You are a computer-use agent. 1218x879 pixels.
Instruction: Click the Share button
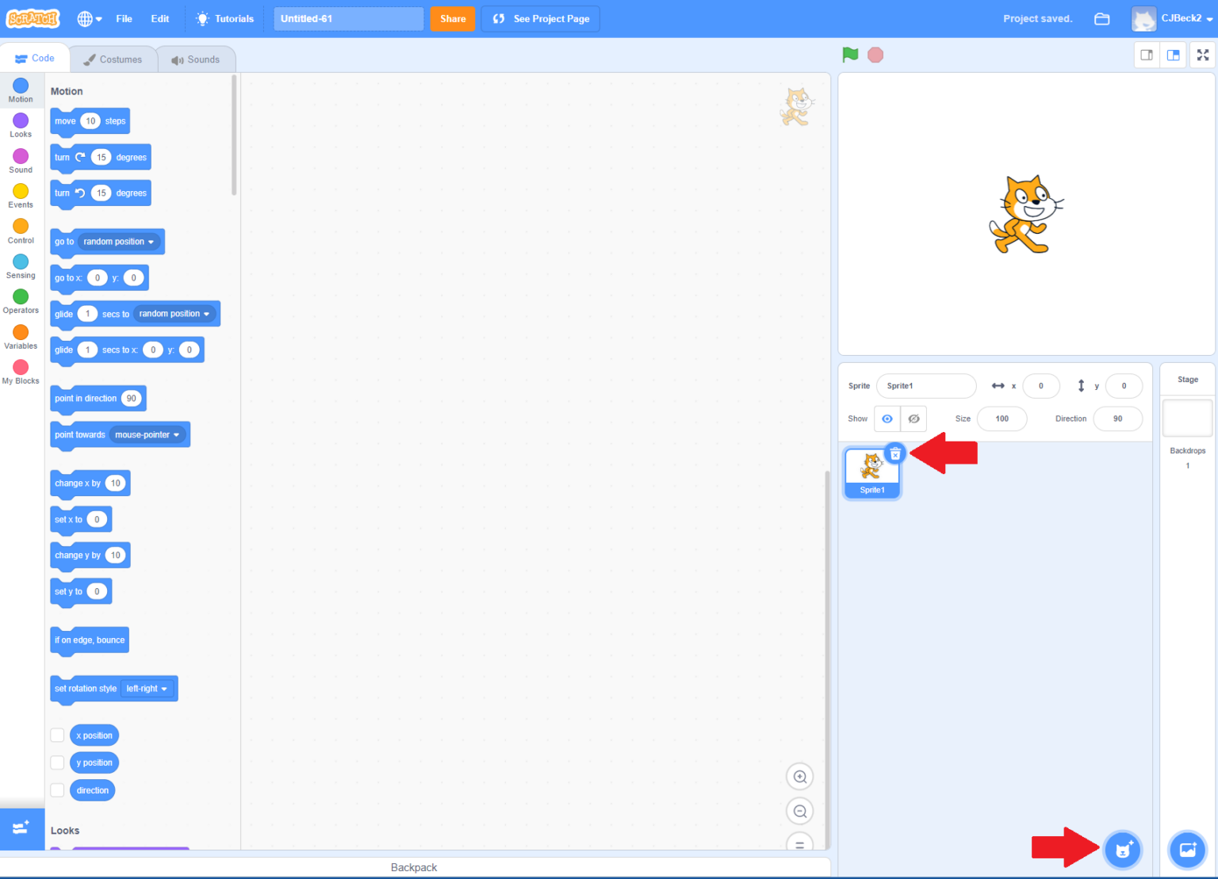pos(452,18)
